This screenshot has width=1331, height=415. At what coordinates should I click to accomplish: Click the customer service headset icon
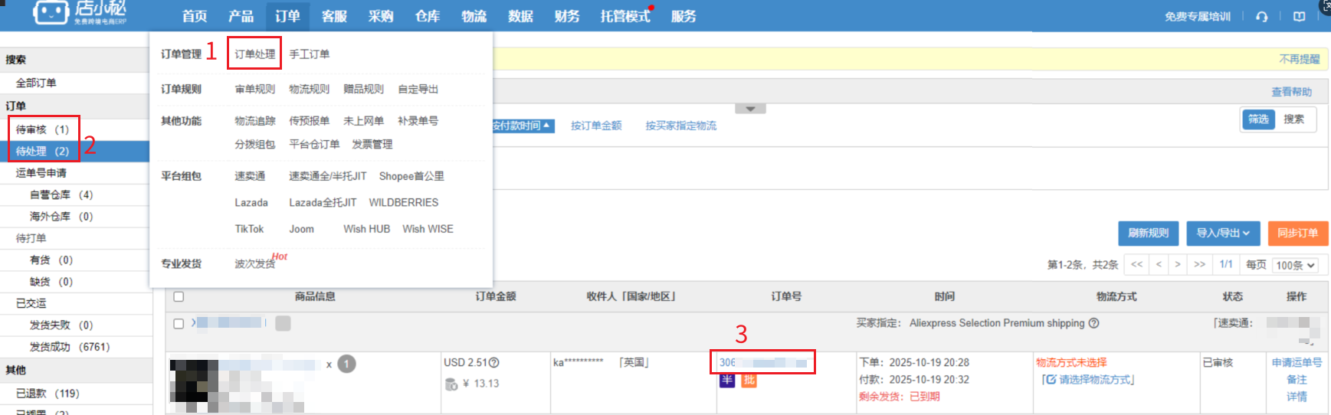coord(1261,17)
